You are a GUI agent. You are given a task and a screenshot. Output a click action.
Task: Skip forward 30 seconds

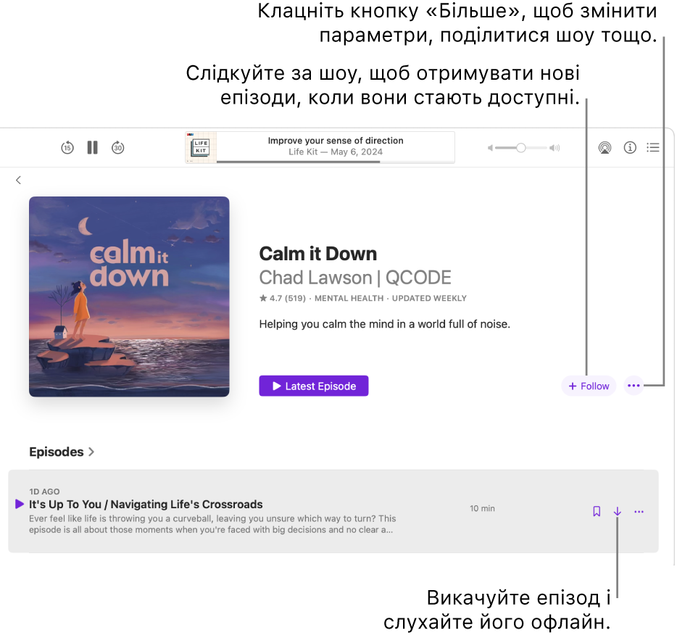118,148
